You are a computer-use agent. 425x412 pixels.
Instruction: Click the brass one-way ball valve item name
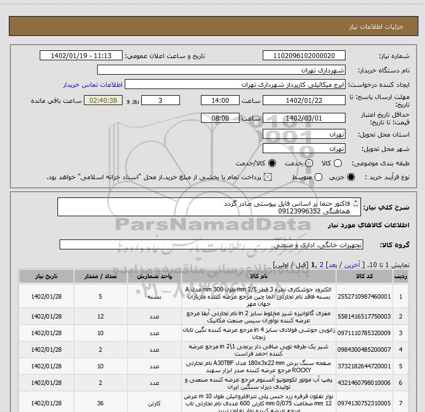(258, 350)
